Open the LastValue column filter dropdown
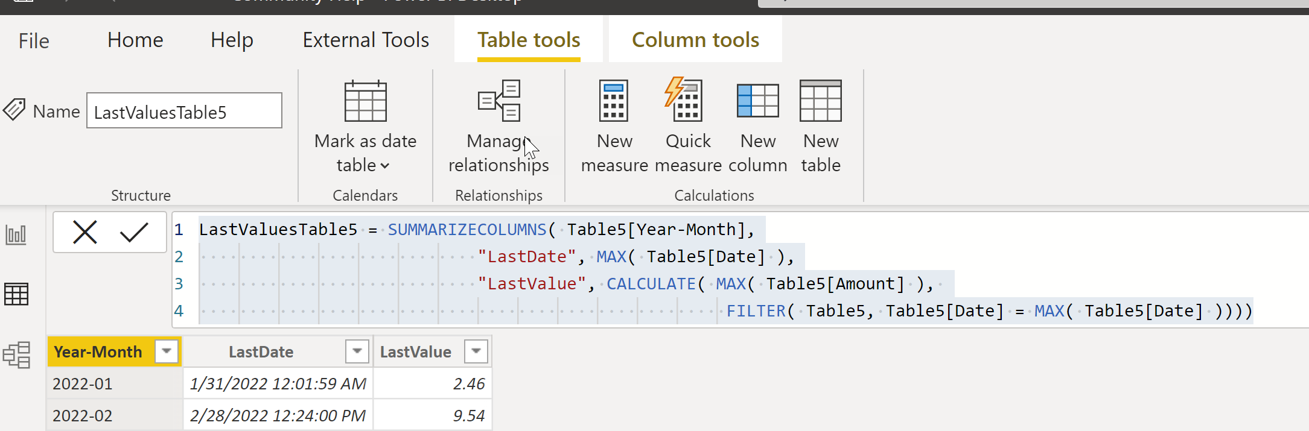The height and width of the screenshot is (431, 1309). (476, 351)
